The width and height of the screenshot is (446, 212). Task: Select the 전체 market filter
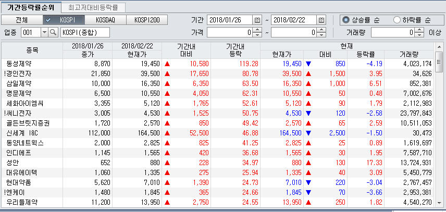22,20
